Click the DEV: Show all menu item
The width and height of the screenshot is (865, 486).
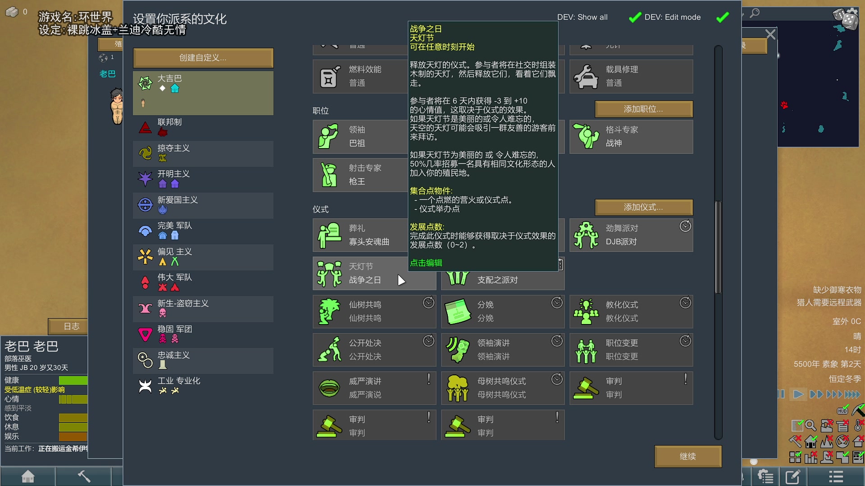[583, 17]
